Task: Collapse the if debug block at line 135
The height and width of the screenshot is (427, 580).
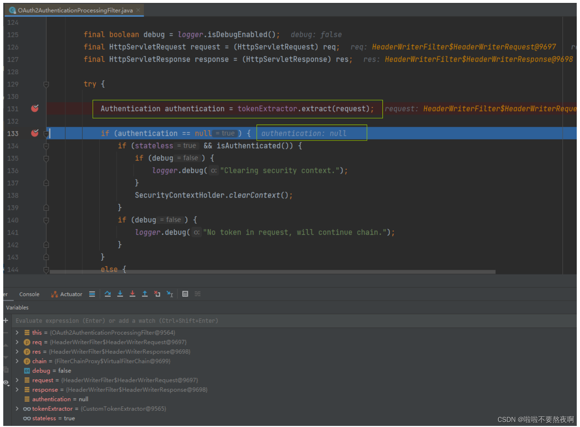Action: click(x=46, y=159)
